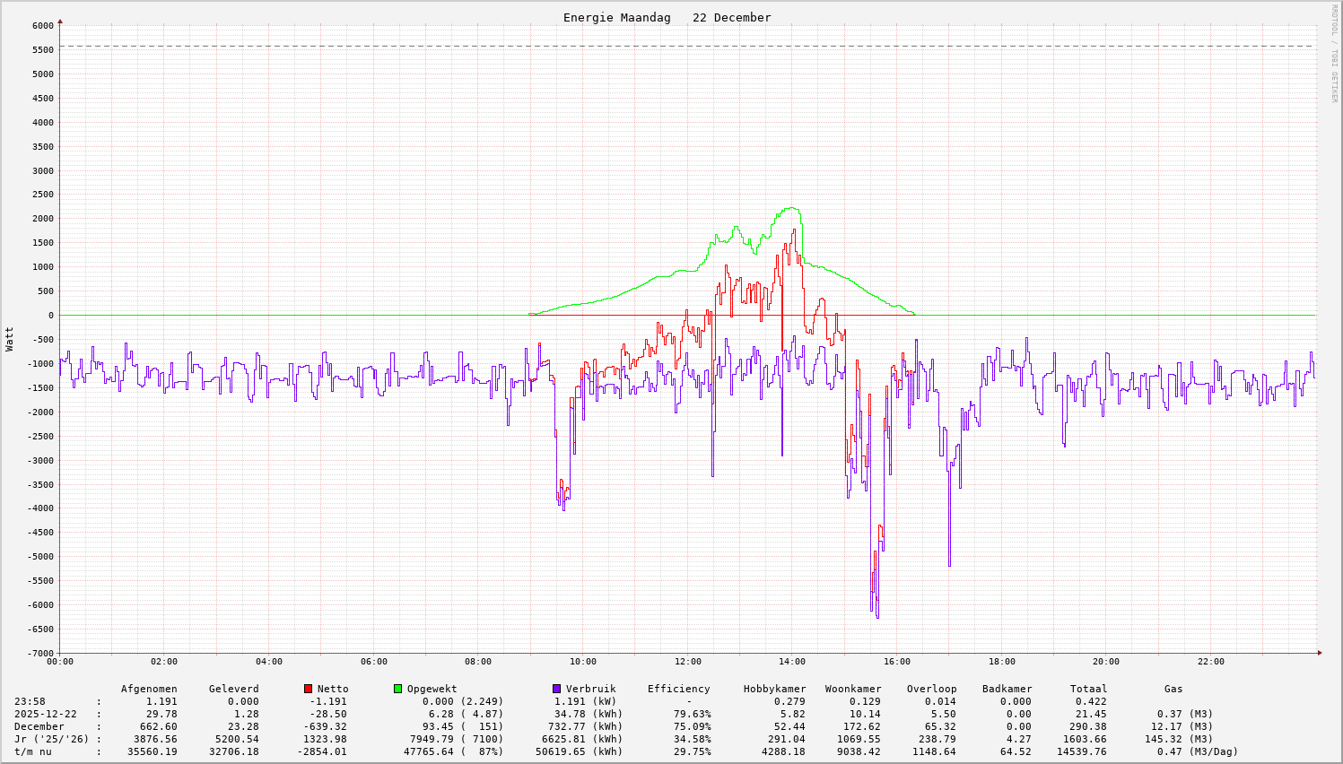This screenshot has width=1343, height=764.
Task: Select the Efficiency column header
Action: pyautogui.click(x=678, y=689)
